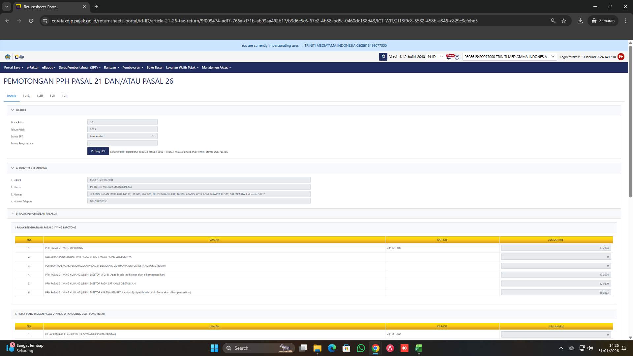Open the 'Buku Besar' menu item
This screenshot has height=356, width=633.
point(155,68)
